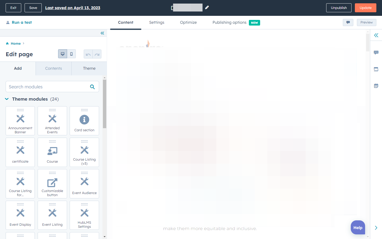Click the redo arrow button
Screen dimensions: 382x239
coord(97,54)
